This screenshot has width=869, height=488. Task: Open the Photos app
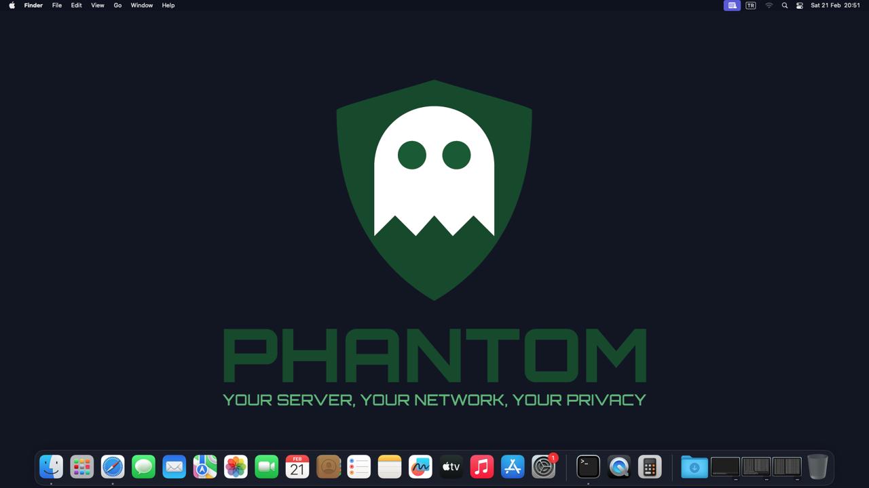coord(236,467)
